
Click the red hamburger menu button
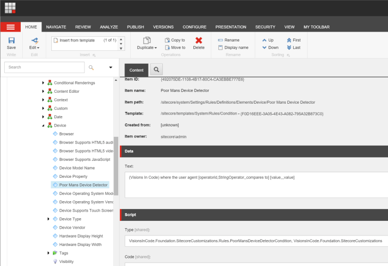10,27
